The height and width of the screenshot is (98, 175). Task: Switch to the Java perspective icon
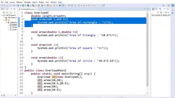pyautogui.click(x=173, y=5)
